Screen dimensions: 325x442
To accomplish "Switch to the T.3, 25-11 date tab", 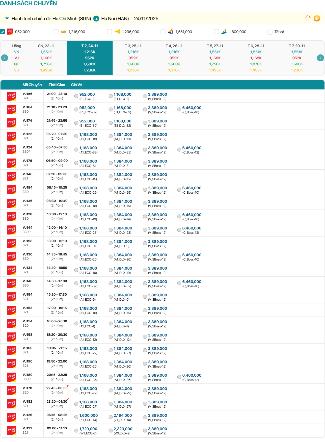I will pyautogui.click(x=133, y=58).
